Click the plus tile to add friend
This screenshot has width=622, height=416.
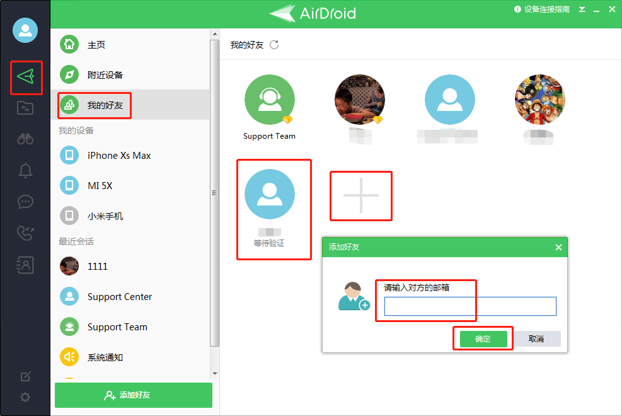tap(361, 195)
